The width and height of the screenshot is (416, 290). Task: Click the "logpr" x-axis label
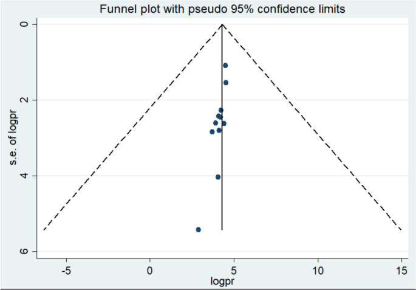pyautogui.click(x=222, y=281)
